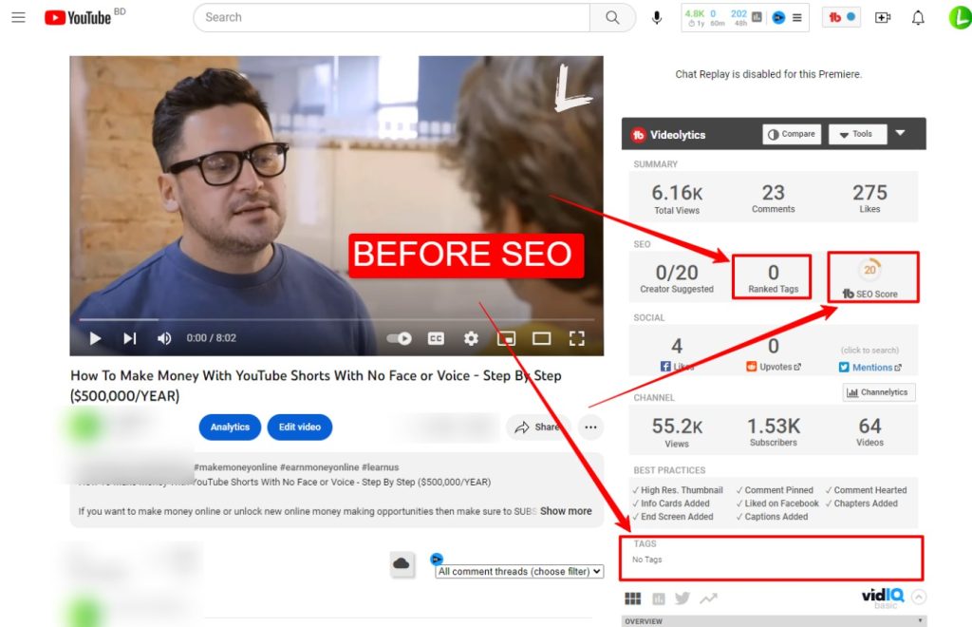The image size is (972, 627).
Task: Open the three-dot more actions menu
Action: pos(590,427)
